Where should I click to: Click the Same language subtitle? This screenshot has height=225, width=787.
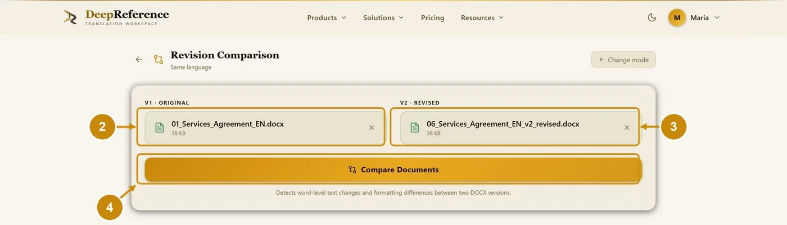tap(191, 67)
